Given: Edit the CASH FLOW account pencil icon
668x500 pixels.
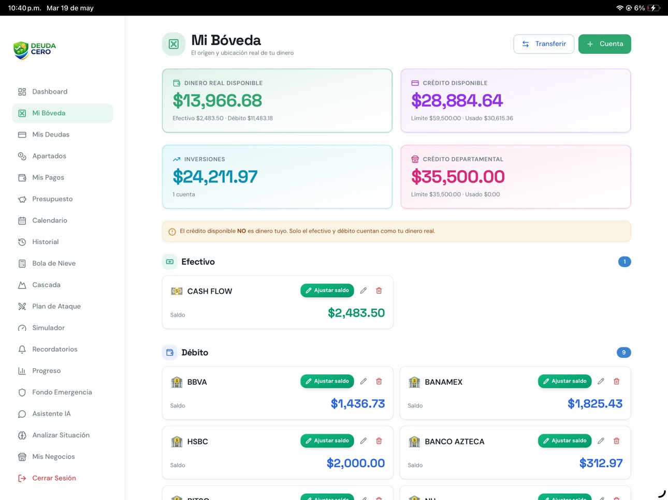Looking at the screenshot, I should click(364, 291).
